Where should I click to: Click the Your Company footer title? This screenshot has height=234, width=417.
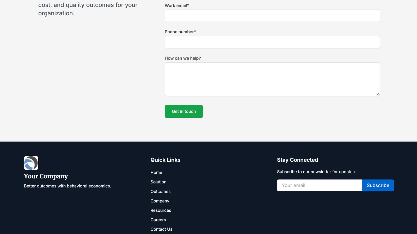(x=46, y=176)
